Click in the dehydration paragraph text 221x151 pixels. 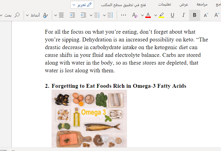tap(126, 51)
